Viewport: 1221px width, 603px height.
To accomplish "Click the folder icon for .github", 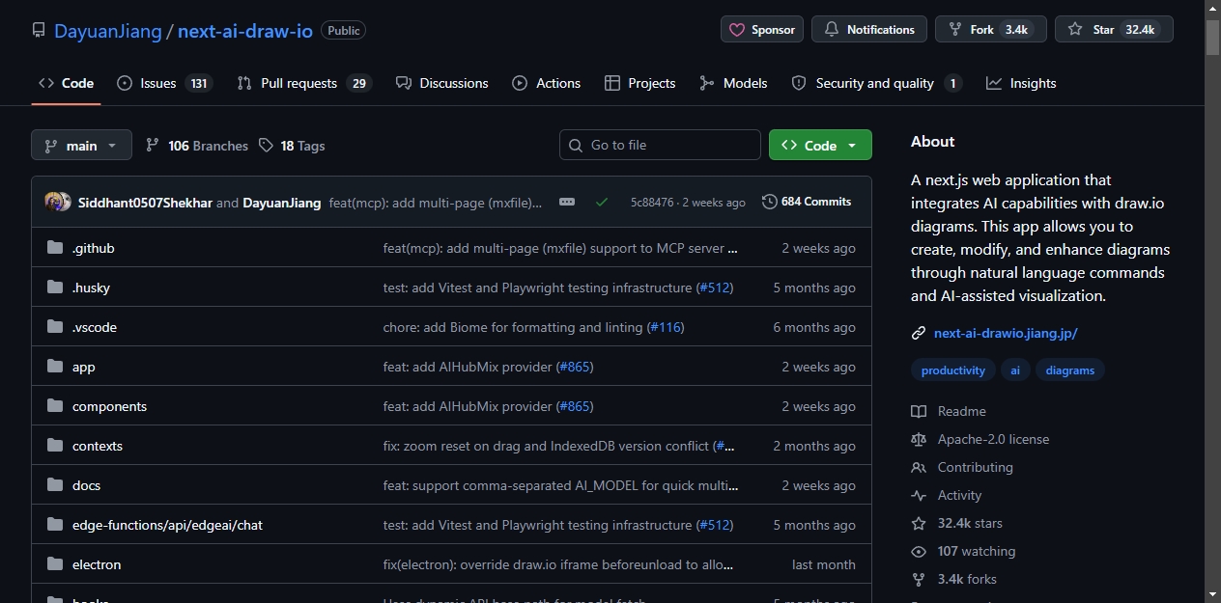I will [55, 248].
